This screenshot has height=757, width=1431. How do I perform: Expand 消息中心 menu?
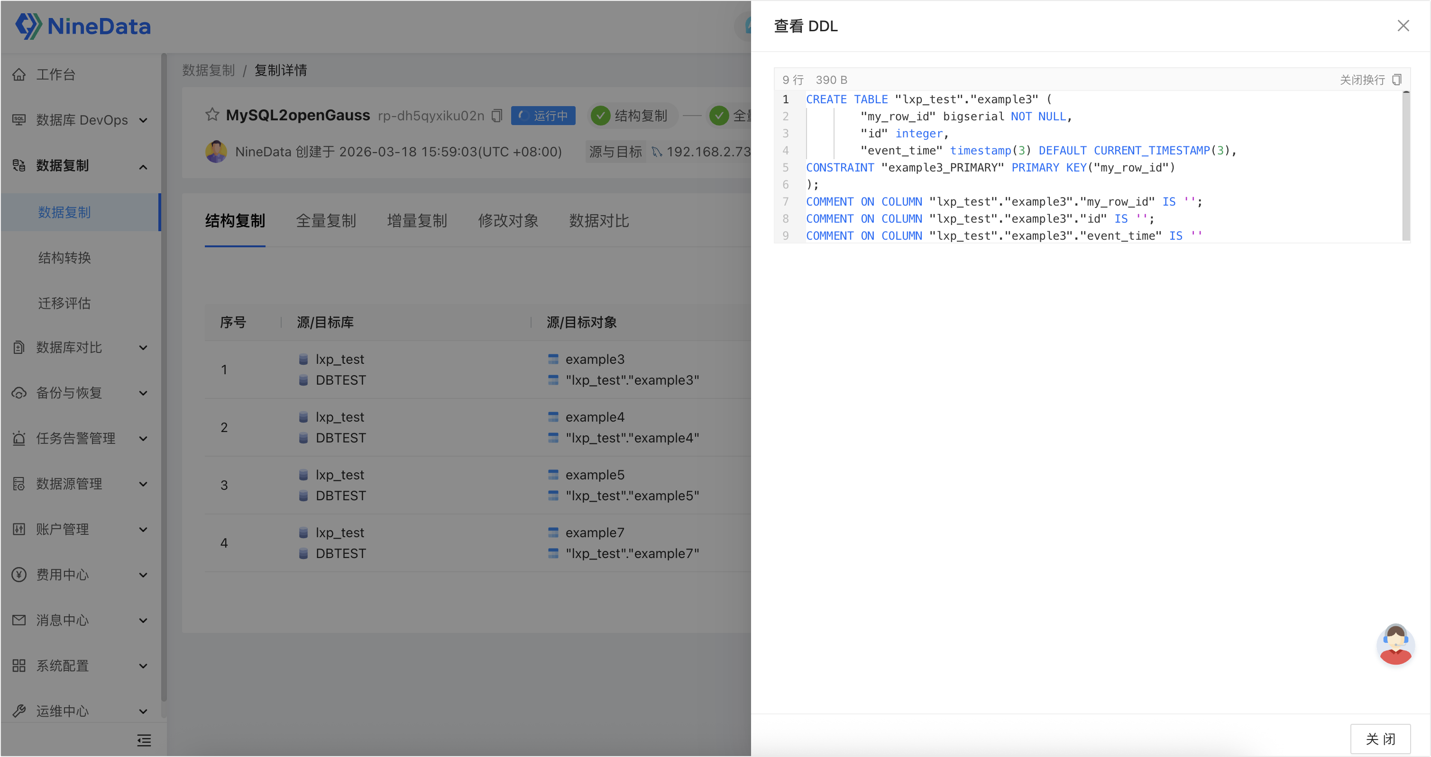point(143,621)
